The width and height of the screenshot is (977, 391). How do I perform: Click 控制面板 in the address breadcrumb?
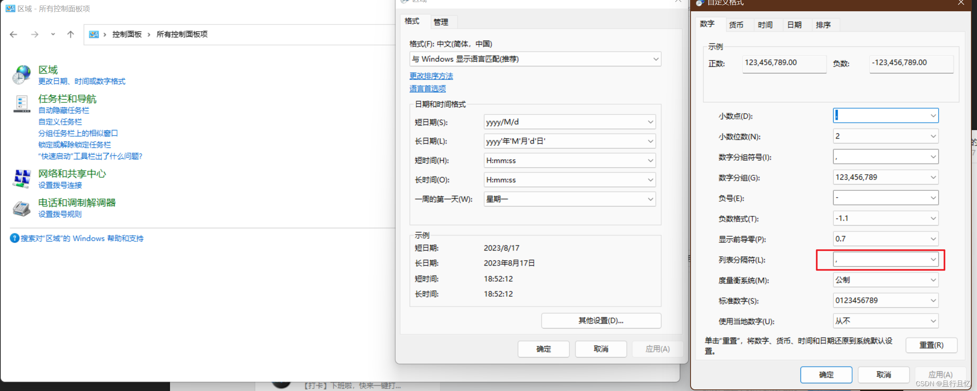(127, 35)
